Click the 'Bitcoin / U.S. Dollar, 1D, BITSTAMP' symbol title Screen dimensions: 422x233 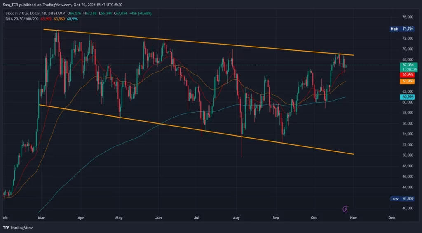pyautogui.click(x=35, y=13)
